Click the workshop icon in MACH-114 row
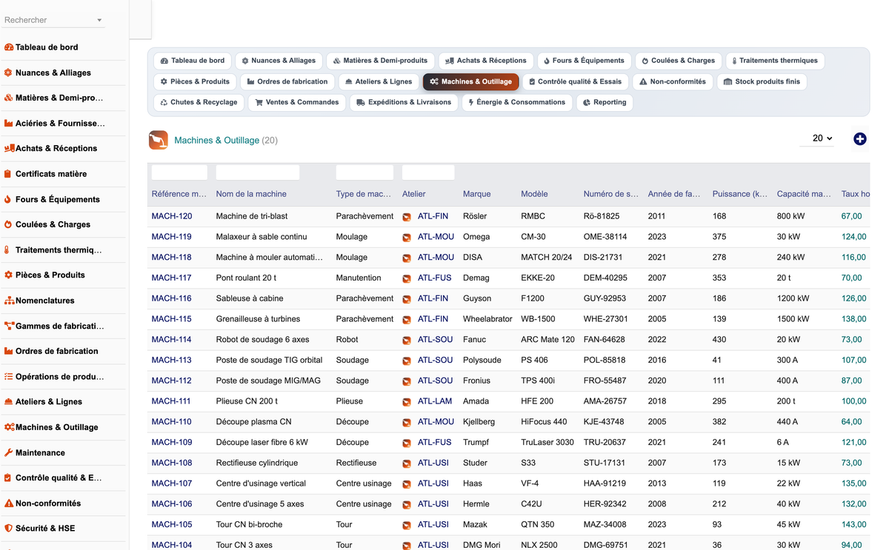Viewport: 889px width, 550px height. point(407,340)
